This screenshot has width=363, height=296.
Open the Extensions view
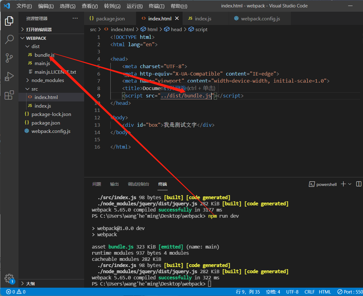tap(9, 95)
